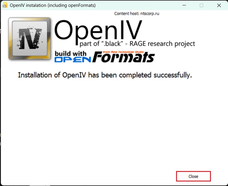
Task: Click the Close button to finish installation
Action: click(x=193, y=176)
